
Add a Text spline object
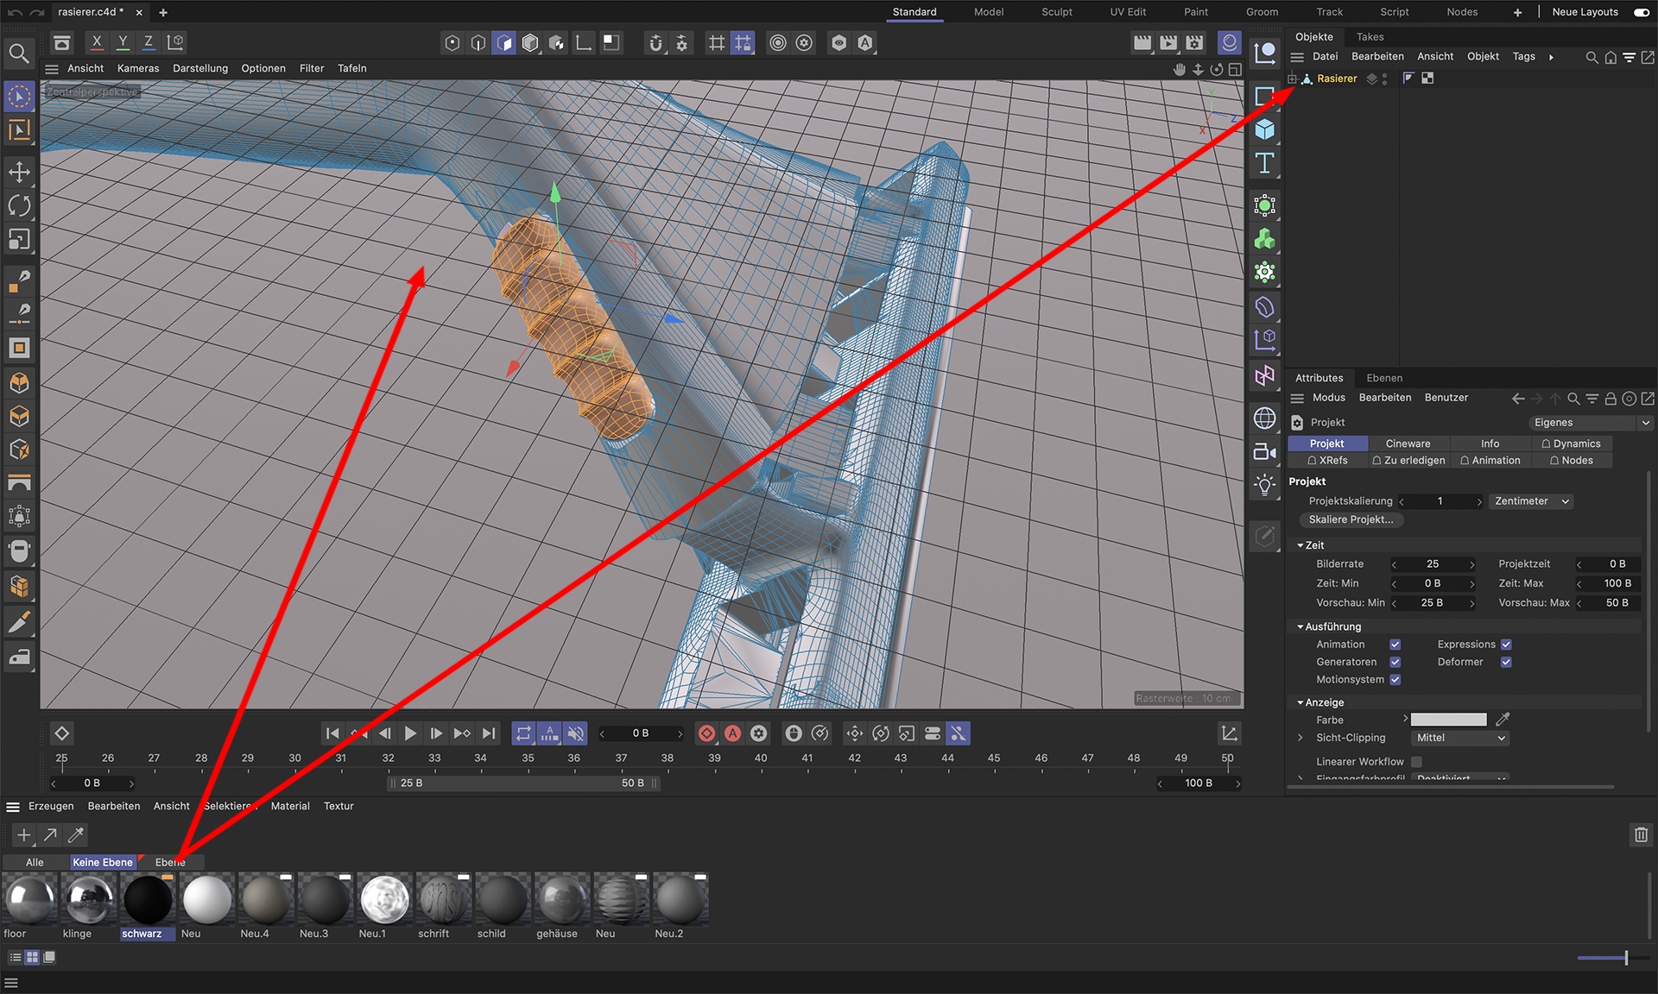click(1264, 163)
